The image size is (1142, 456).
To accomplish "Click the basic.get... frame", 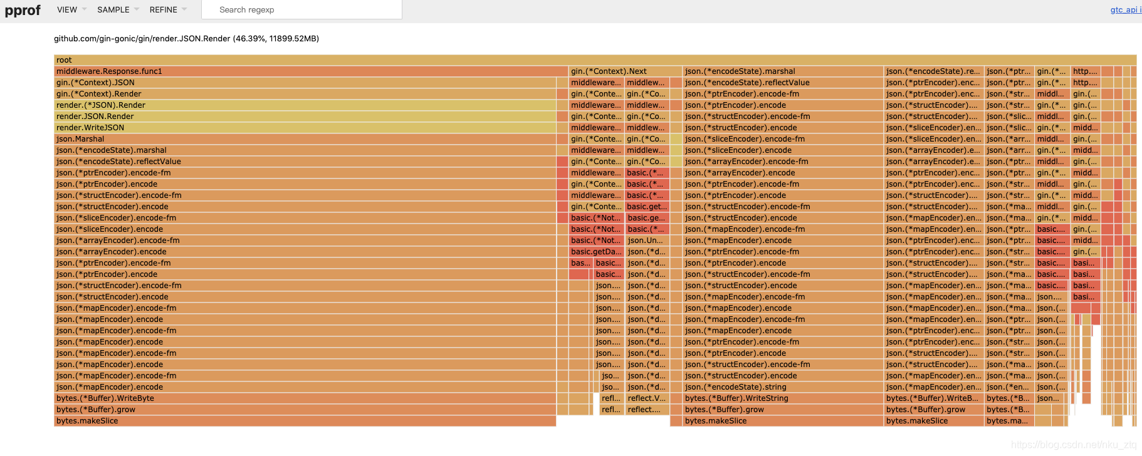I will tap(647, 207).
